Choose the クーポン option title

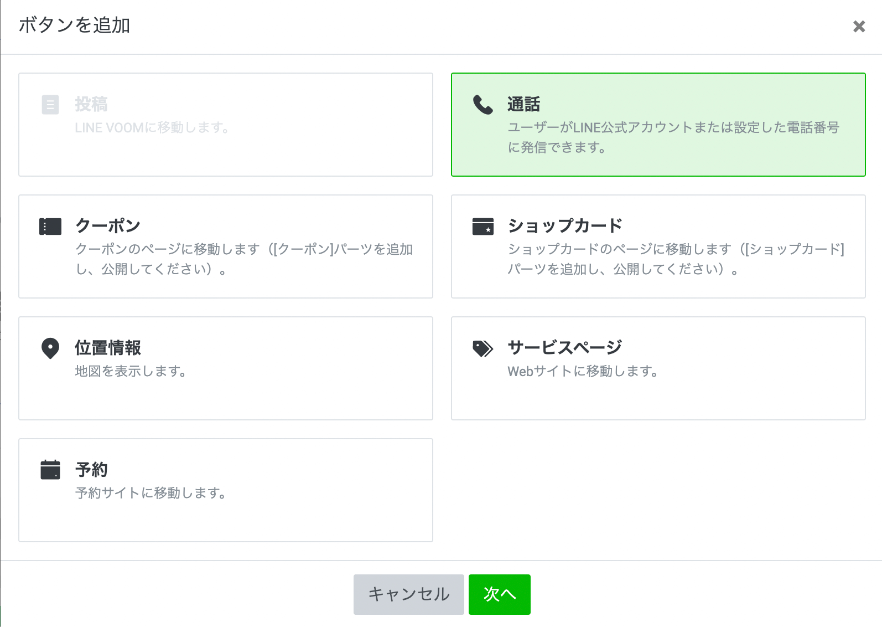108,226
